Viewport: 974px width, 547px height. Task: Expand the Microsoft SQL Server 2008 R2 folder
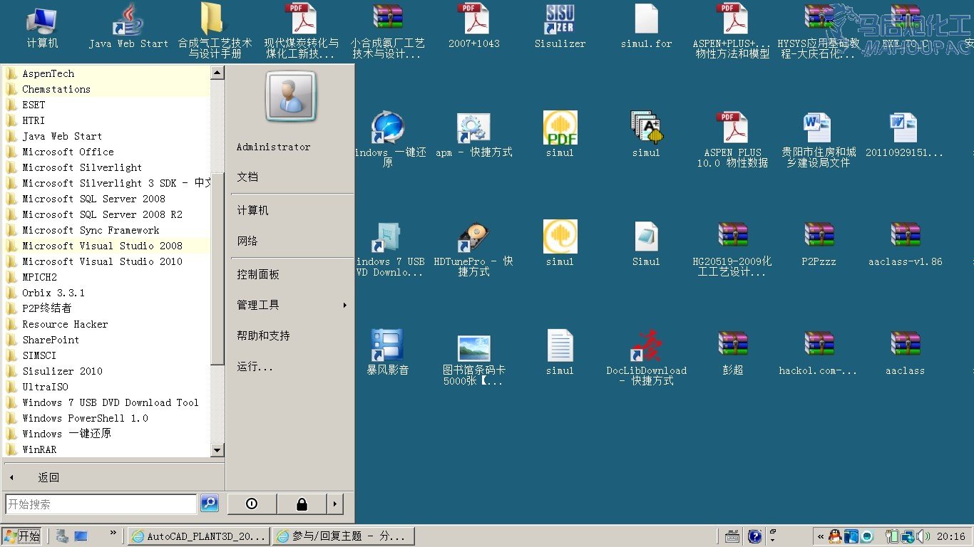click(x=108, y=214)
